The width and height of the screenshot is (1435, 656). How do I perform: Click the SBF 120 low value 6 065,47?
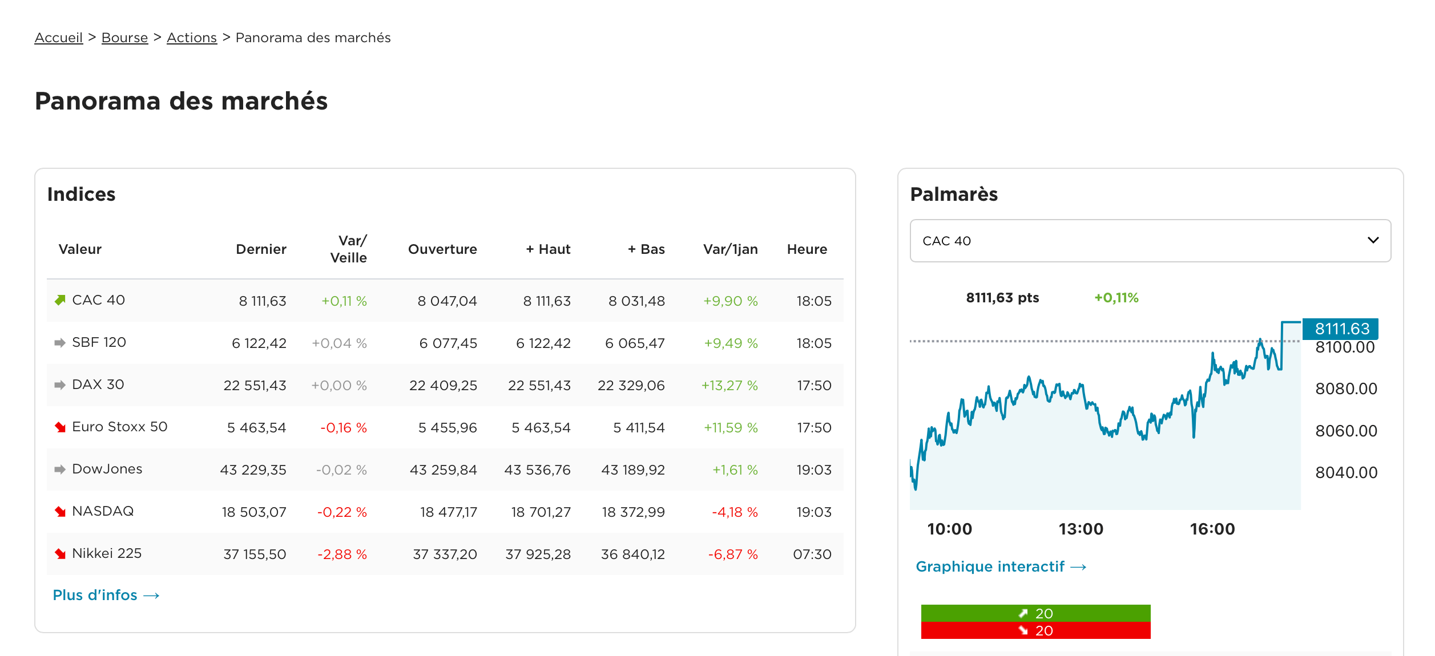pos(635,343)
